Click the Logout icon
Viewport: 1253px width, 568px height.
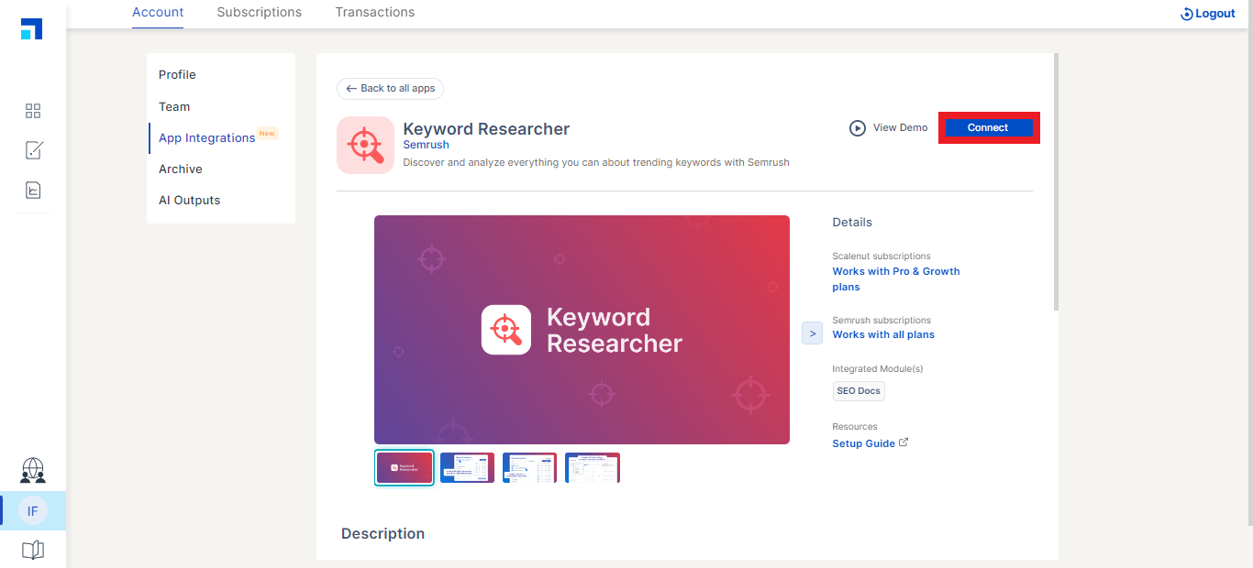(1187, 14)
